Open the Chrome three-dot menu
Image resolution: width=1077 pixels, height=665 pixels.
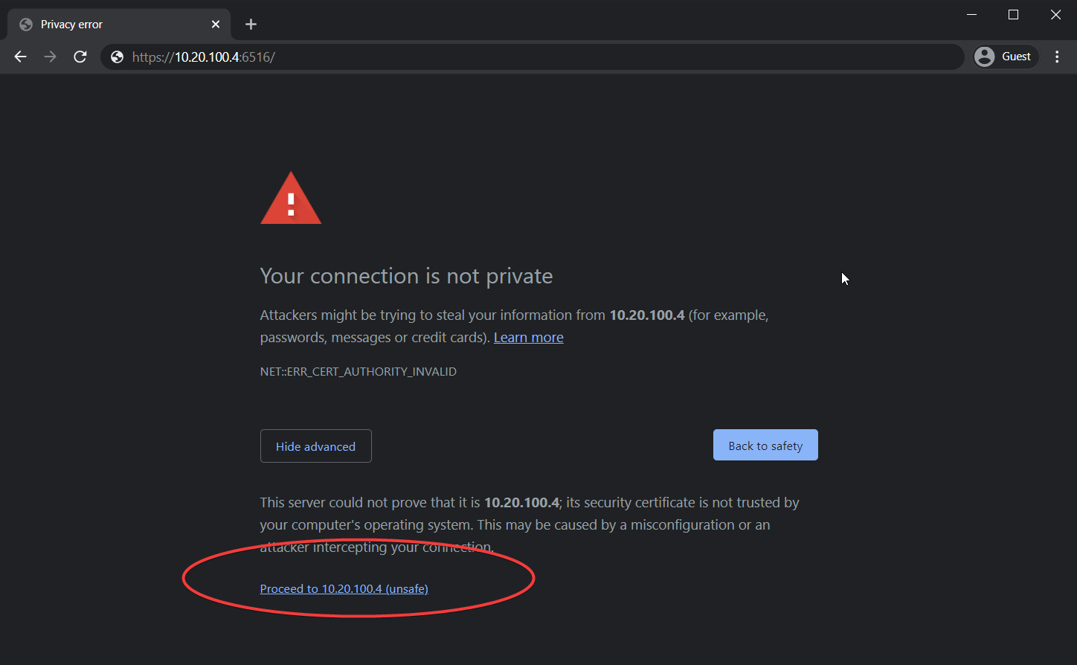1057,57
